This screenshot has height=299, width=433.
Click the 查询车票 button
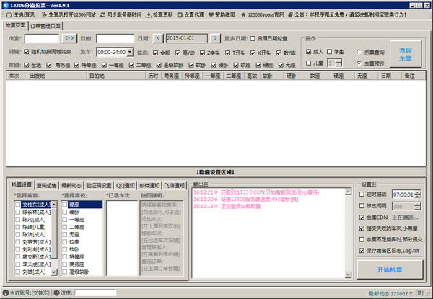point(406,54)
